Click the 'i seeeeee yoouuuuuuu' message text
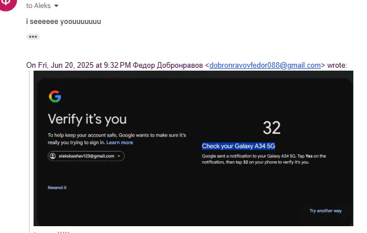The image size is (367, 233). pyautogui.click(x=64, y=21)
